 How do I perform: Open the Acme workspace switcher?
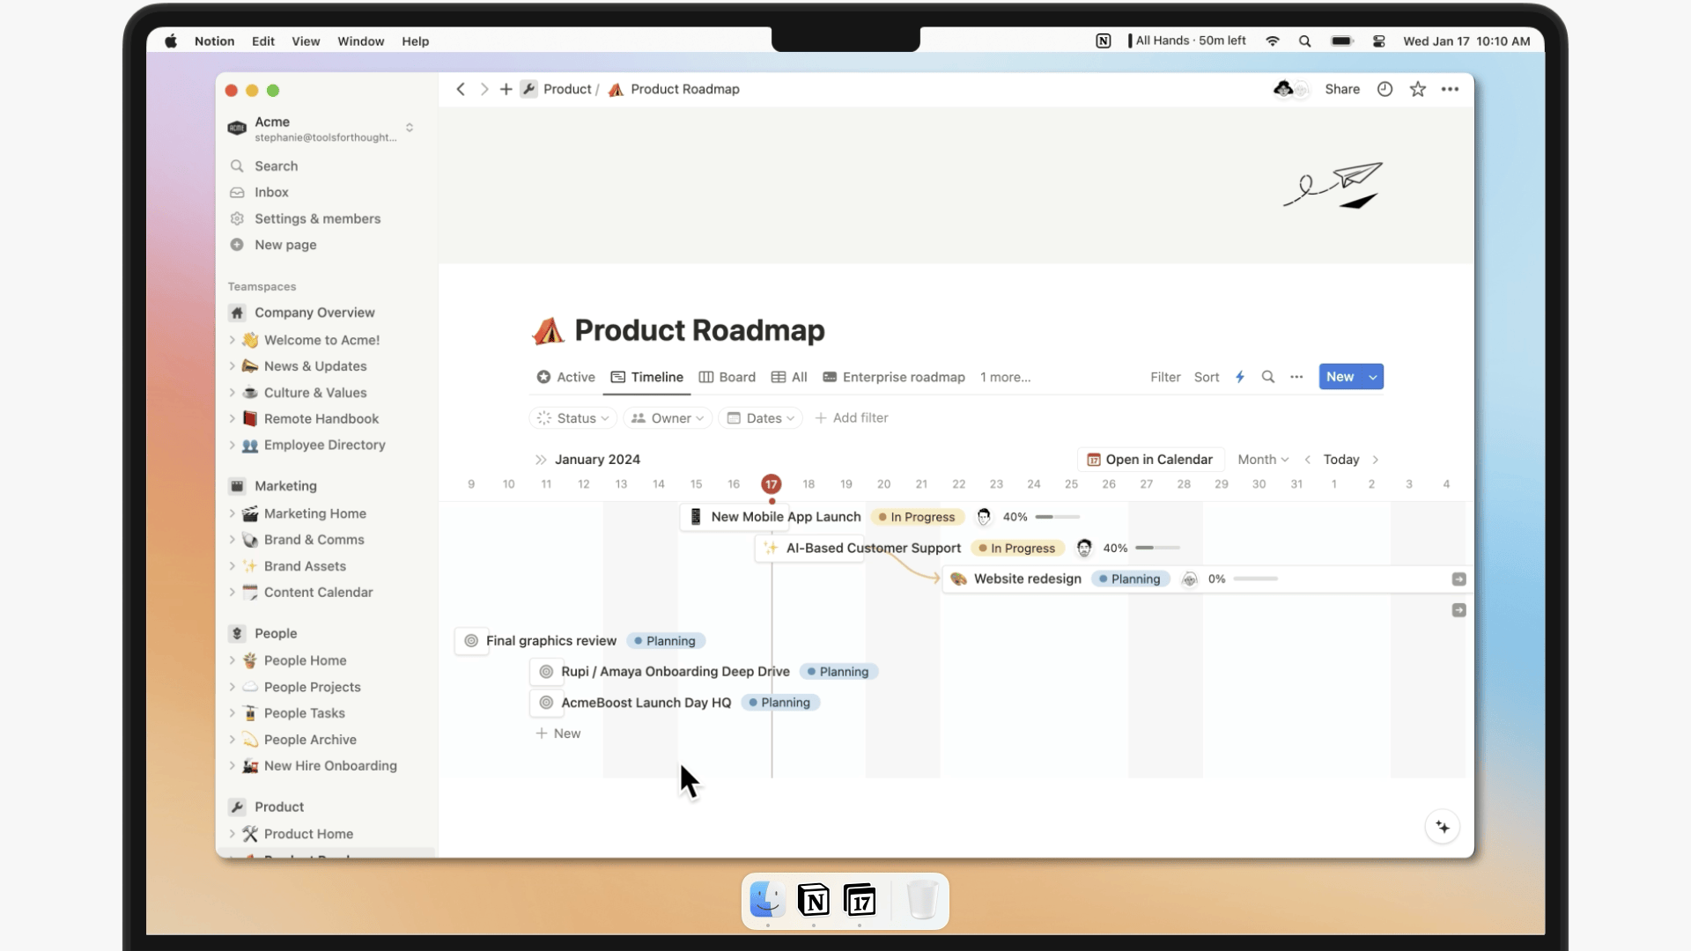[x=322, y=129]
